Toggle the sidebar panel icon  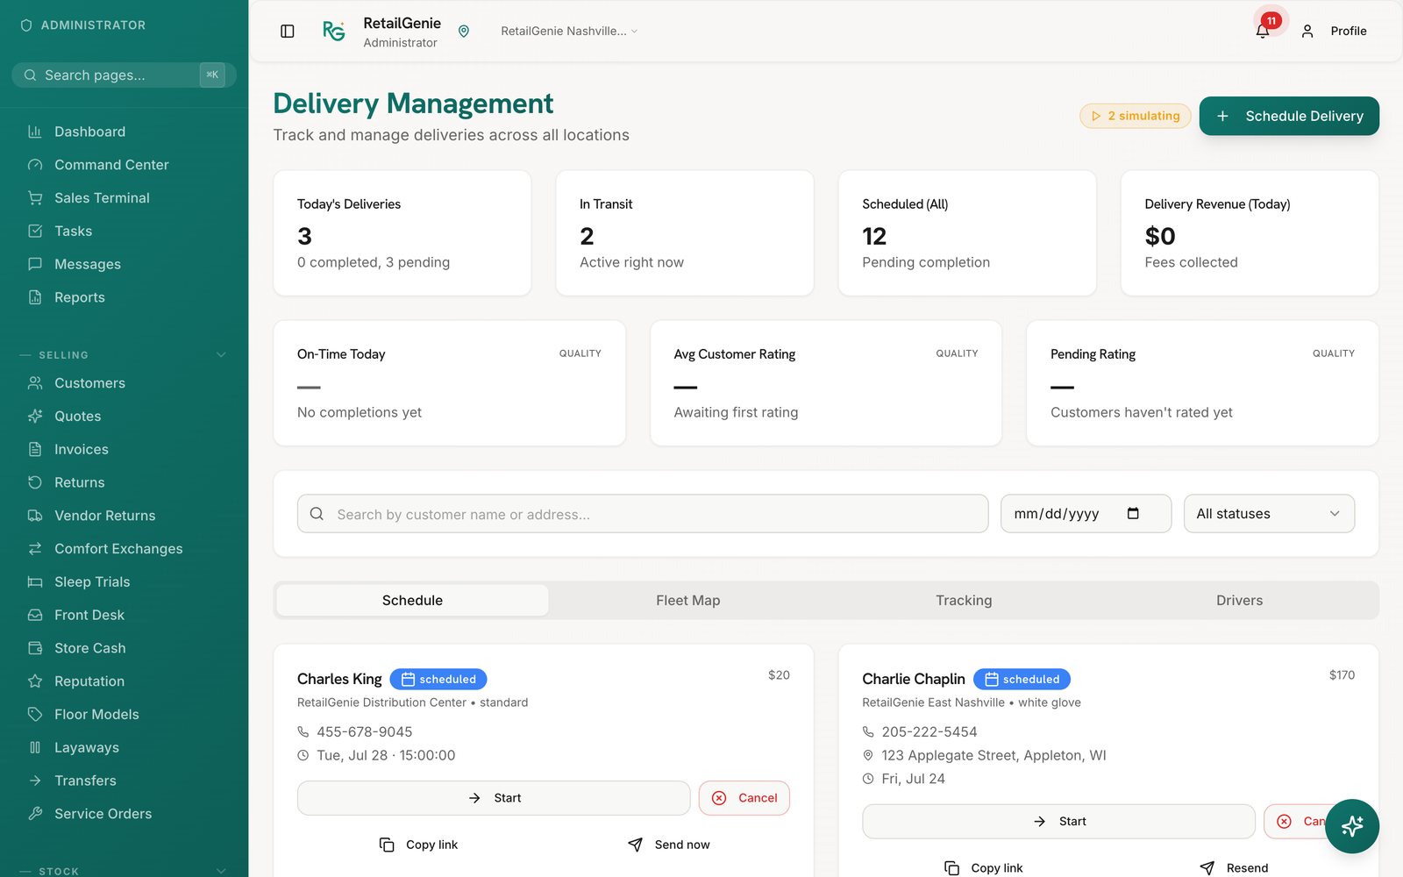[287, 31]
